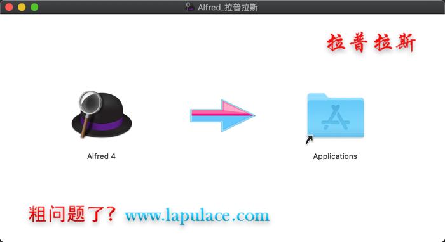Click the red "拉普拉斯" calligraphy watermark
Image resolution: width=445 pixels, height=242 pixels.
click(371, 42)
